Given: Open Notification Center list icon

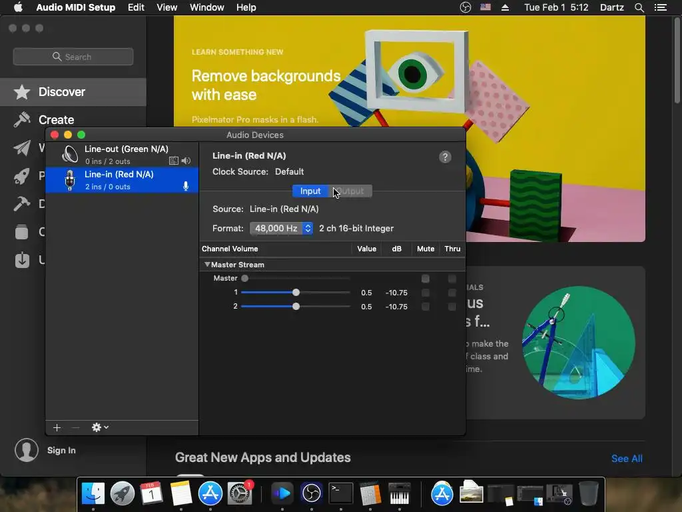Looking at the screenshot, I should click(661, 7).
